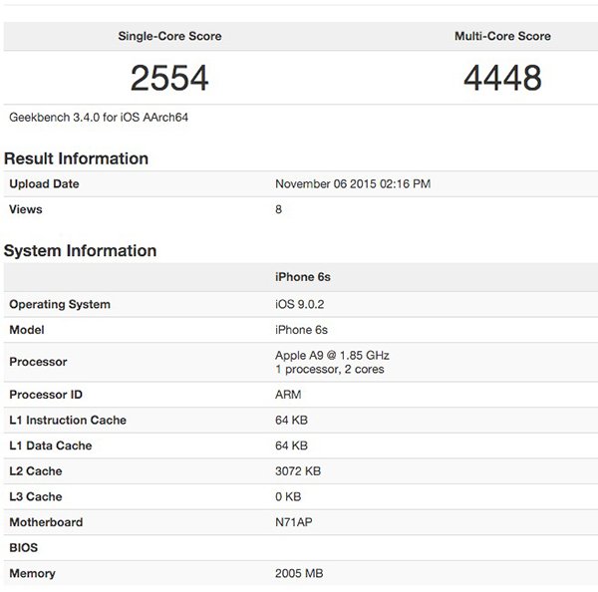Select the L1 Instruction Cache 64 KB value

pyautogui.click(x=292, y=421)
